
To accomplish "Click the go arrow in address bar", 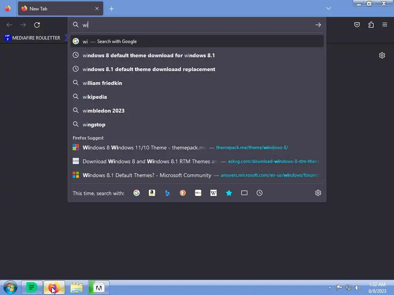I will click(x=318, y=25).
